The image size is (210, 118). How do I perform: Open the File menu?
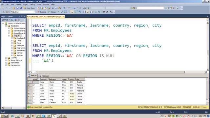tap(2, 4)
